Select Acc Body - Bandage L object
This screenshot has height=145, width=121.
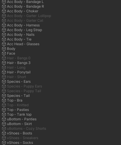coord(25,2)
